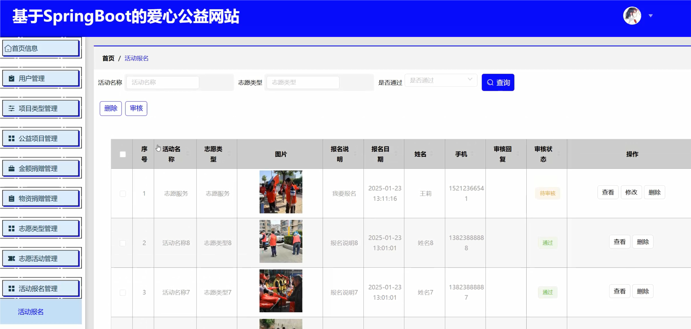This screenshot has height=329, width=691.
Task: Expand the arrow menu beside the avatar
Action: (651, 16)
